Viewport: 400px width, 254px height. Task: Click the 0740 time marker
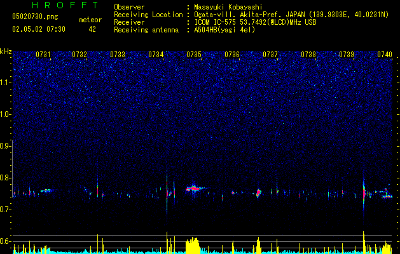click(x=385, y=55)
